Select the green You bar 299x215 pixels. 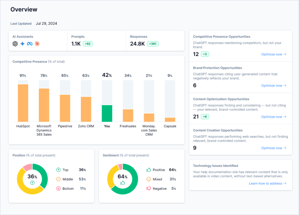[107, 114]
